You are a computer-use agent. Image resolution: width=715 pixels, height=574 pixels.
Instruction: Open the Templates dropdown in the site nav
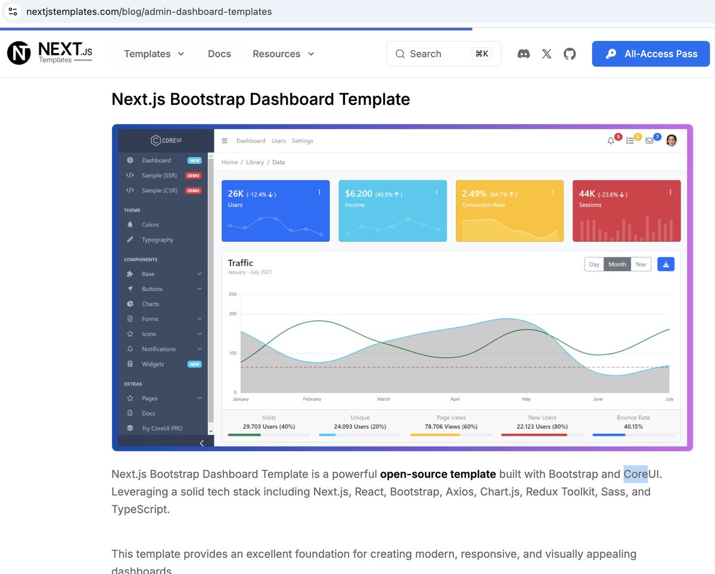(154, 54)
